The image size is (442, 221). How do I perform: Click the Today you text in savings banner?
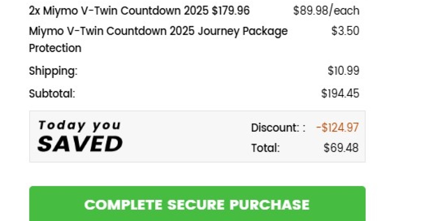pos(79,126)
